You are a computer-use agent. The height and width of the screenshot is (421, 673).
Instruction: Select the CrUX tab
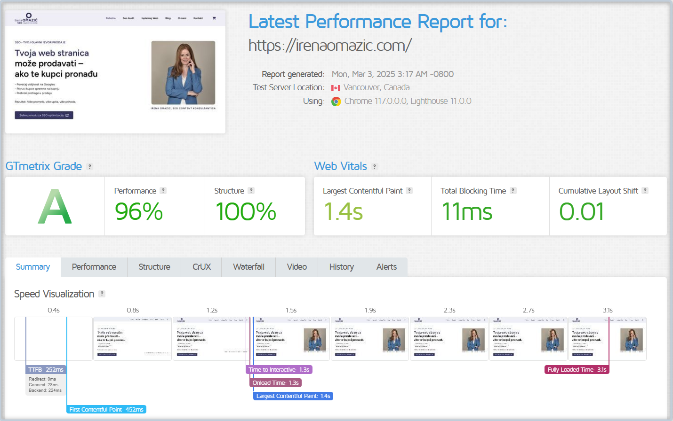(201, 267)
